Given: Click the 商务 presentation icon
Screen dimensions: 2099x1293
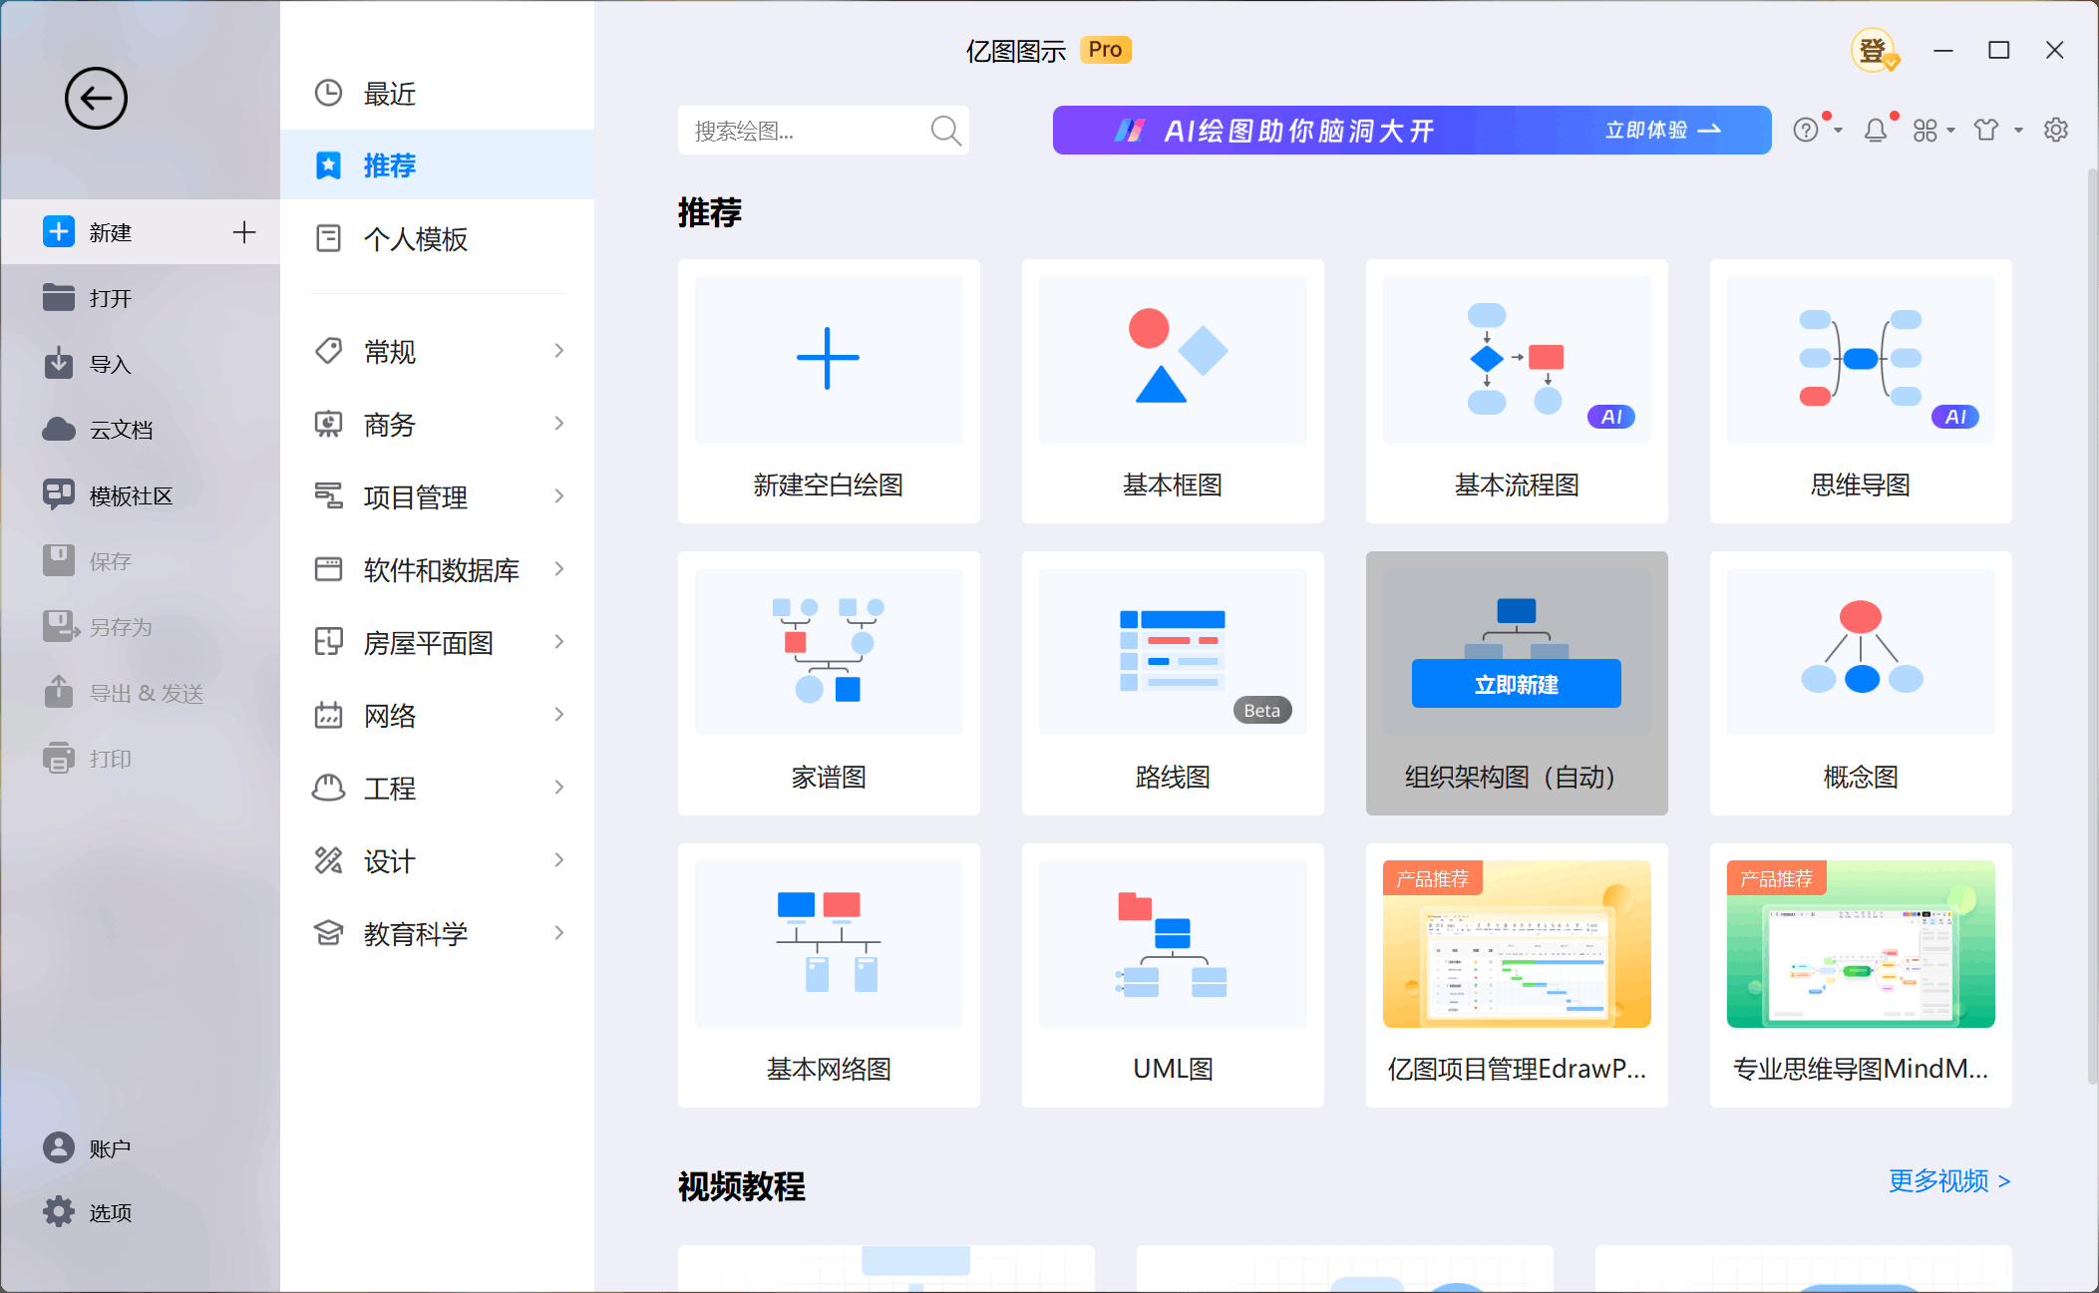Looking at the screenshot, I should pyautogui.click(x=328, y=424).
